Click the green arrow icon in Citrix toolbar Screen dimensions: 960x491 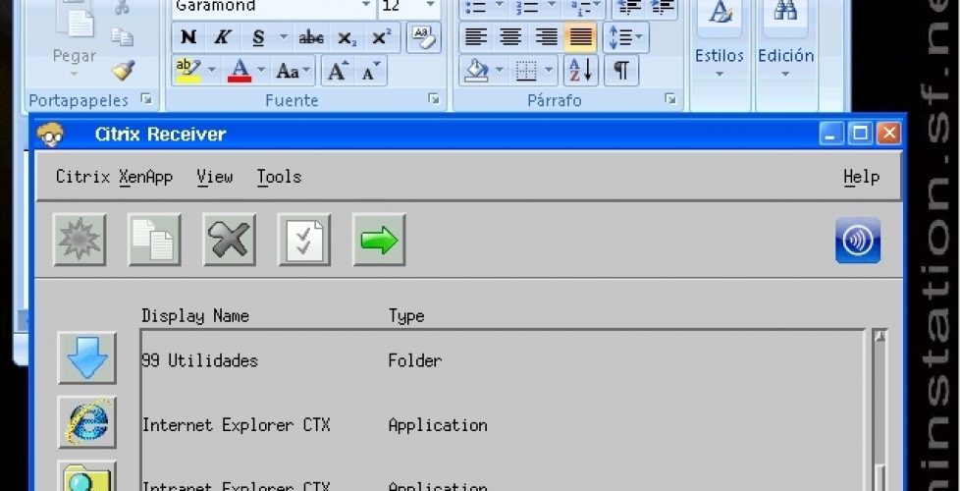point(379,240)
